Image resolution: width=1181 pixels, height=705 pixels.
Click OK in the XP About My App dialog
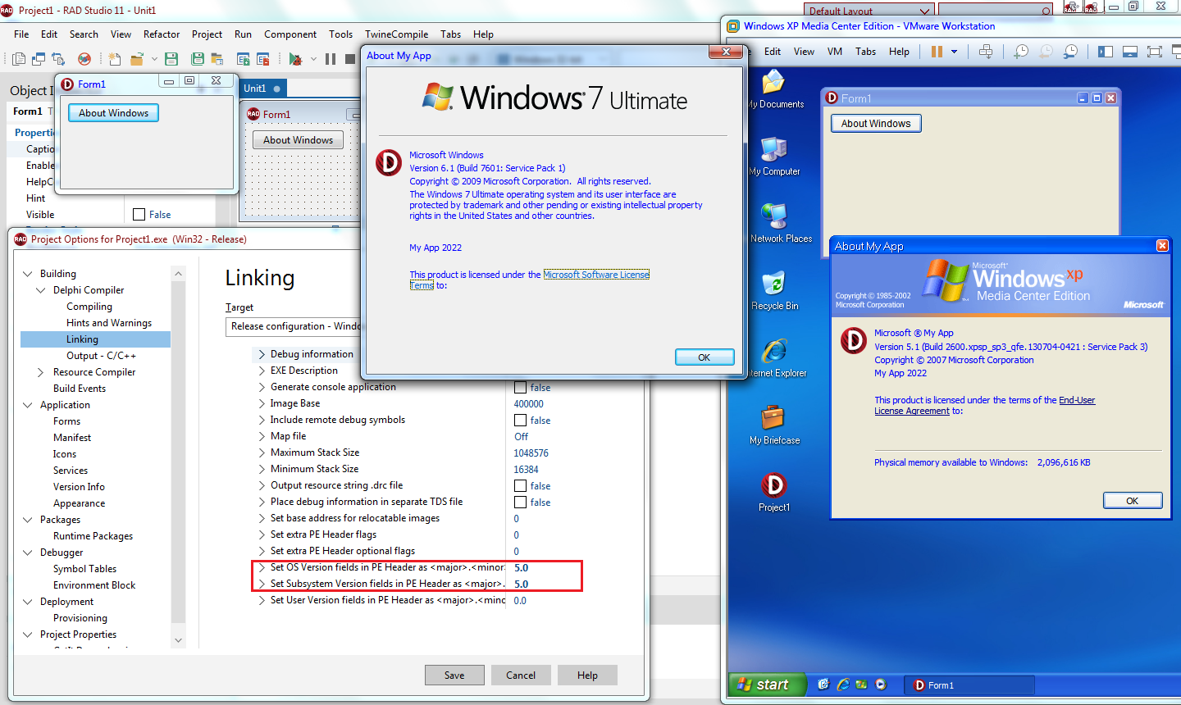(x=1132, y=501)
